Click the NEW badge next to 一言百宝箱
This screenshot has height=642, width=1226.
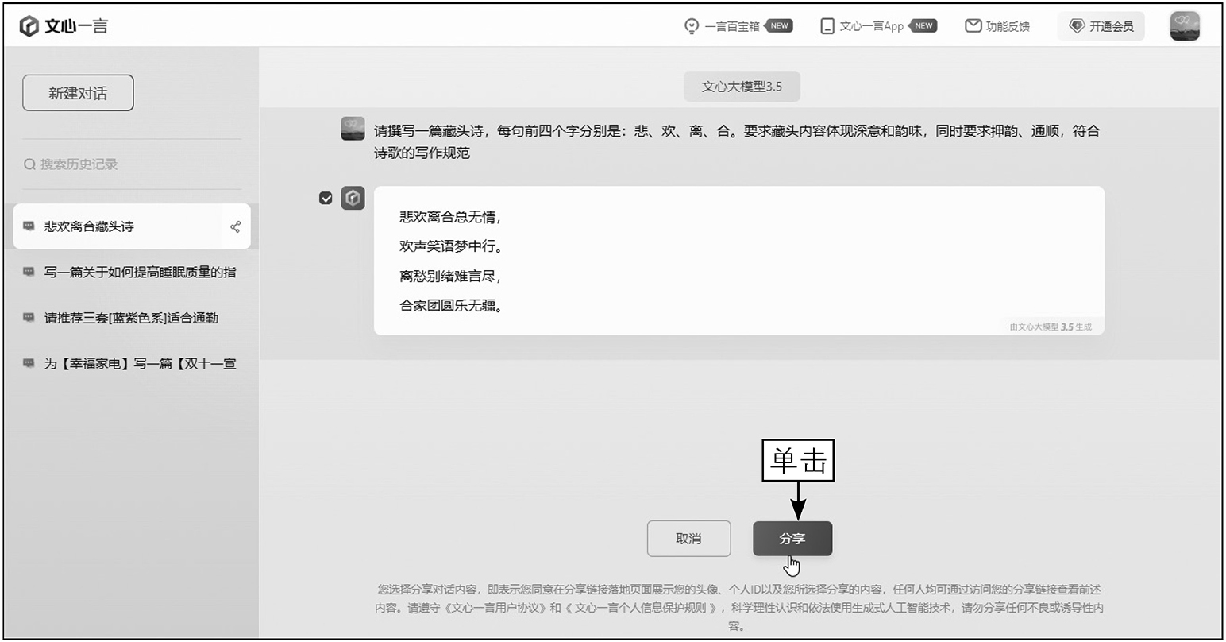click(x=778, y=26)
